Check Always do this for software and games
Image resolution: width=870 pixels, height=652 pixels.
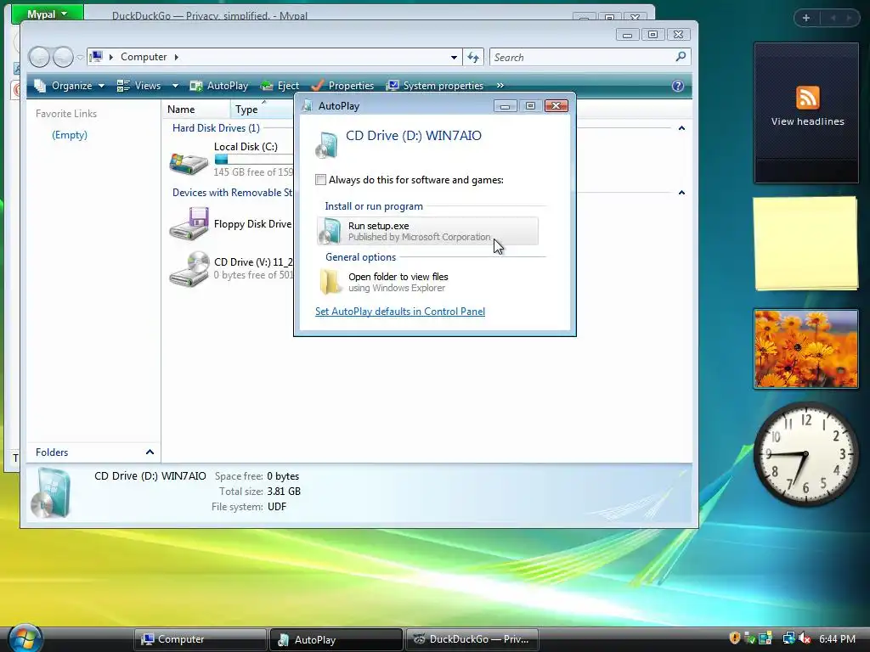click(x=320, y=180)
